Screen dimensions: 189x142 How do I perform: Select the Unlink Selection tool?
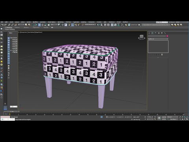tap(12, 25)
